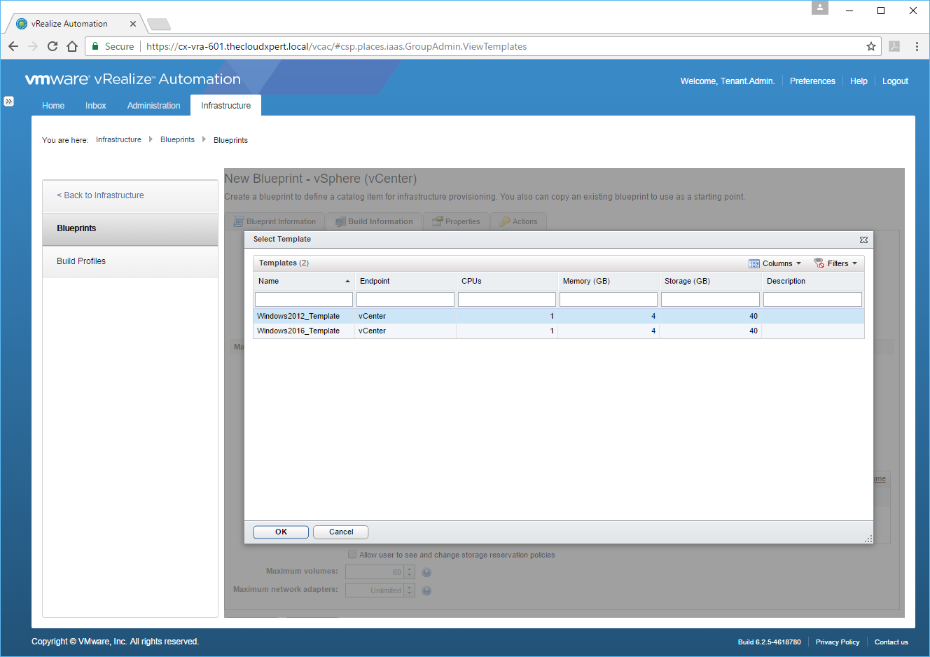Click the dialog resize grip handle
This screenshot has height=657, width=930.
(868, 539)
